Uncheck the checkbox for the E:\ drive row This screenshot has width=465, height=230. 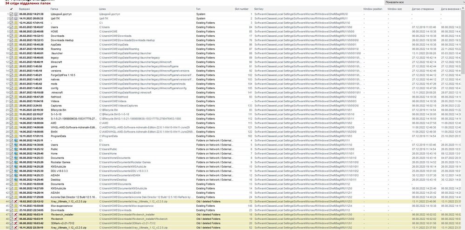[x=11, y=140]
